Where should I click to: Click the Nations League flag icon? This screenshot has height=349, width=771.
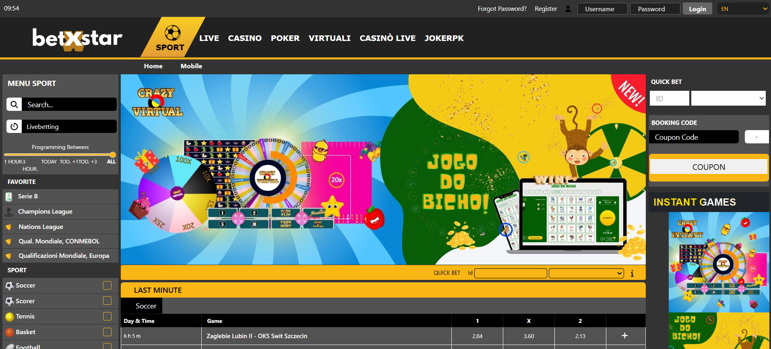coord(8,227)
